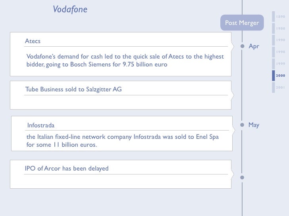Click the Post Merger label button
This screenshot has height=216, width=289.
pos(242,23)
